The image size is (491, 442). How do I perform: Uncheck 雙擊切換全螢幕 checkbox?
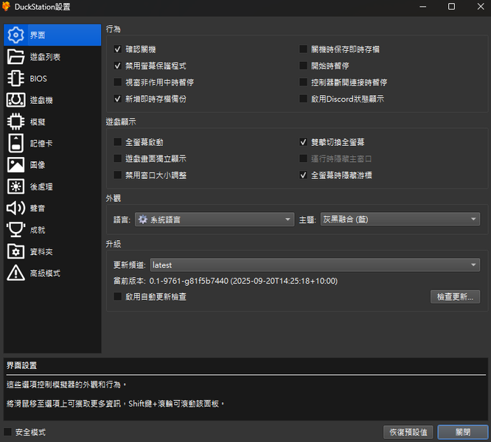[303, 142]
